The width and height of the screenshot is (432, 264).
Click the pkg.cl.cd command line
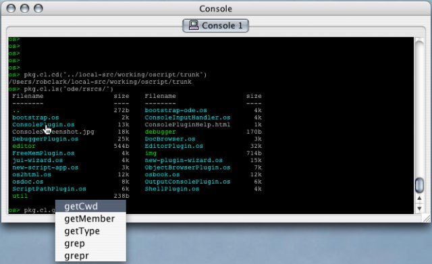pyautogui.click(x=115, y=75)
